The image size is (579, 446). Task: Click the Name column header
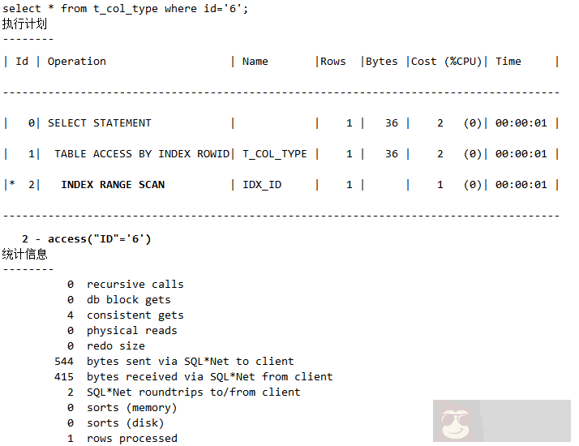[x=255, y=62]
